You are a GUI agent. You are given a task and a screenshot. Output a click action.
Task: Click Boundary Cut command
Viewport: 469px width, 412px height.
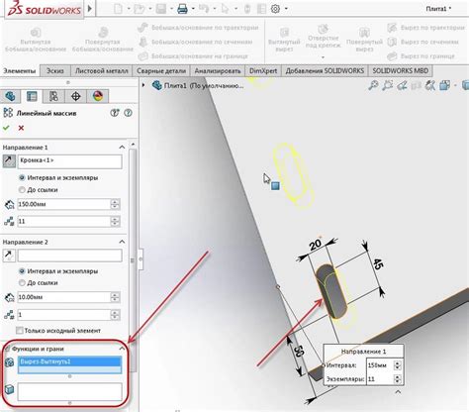(421, 56)
